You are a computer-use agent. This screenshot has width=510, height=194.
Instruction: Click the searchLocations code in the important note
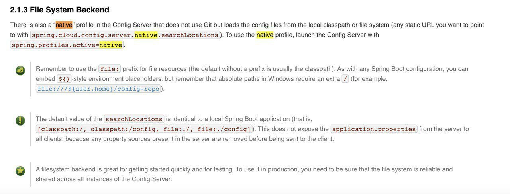[x=134, y=119]
